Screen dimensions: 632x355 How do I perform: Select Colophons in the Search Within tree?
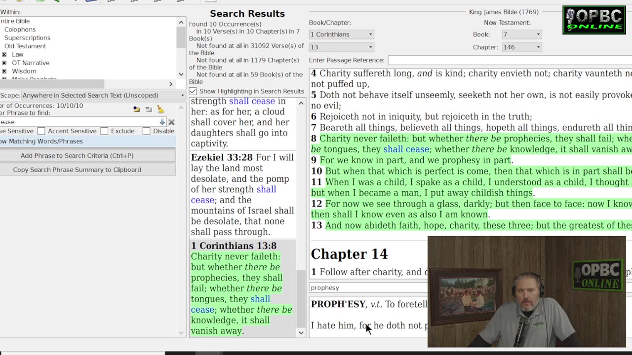click(x=20, y=30)
